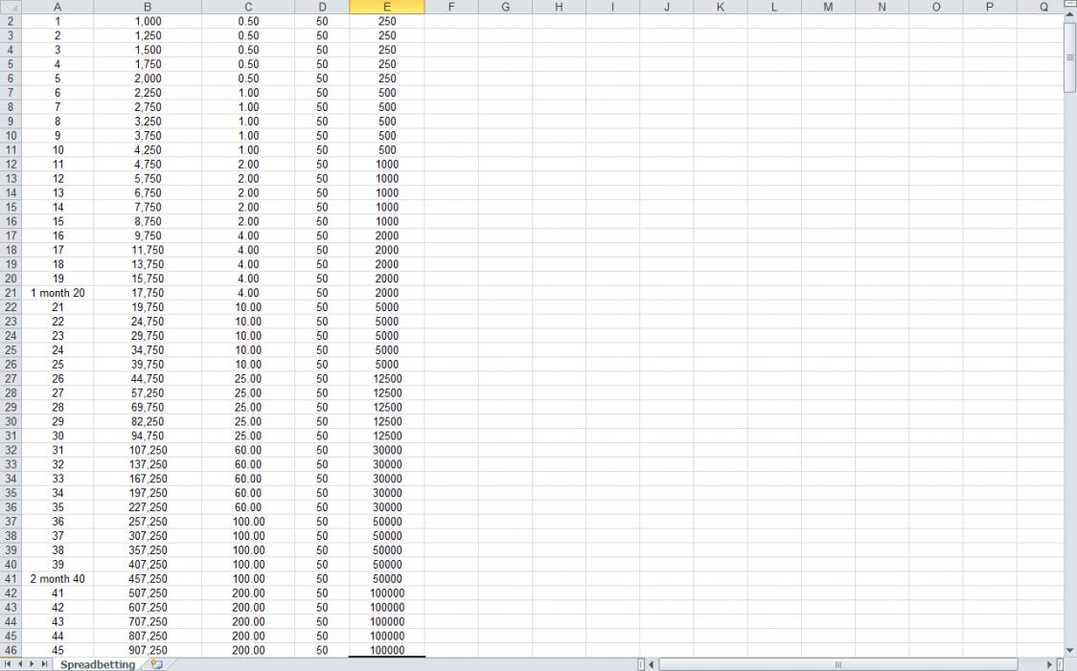Viewport: 1077px width, 671px height.
Task: Select the cell containing '1 month 20'
Action: pyautogui.click(x=57, y=293)
